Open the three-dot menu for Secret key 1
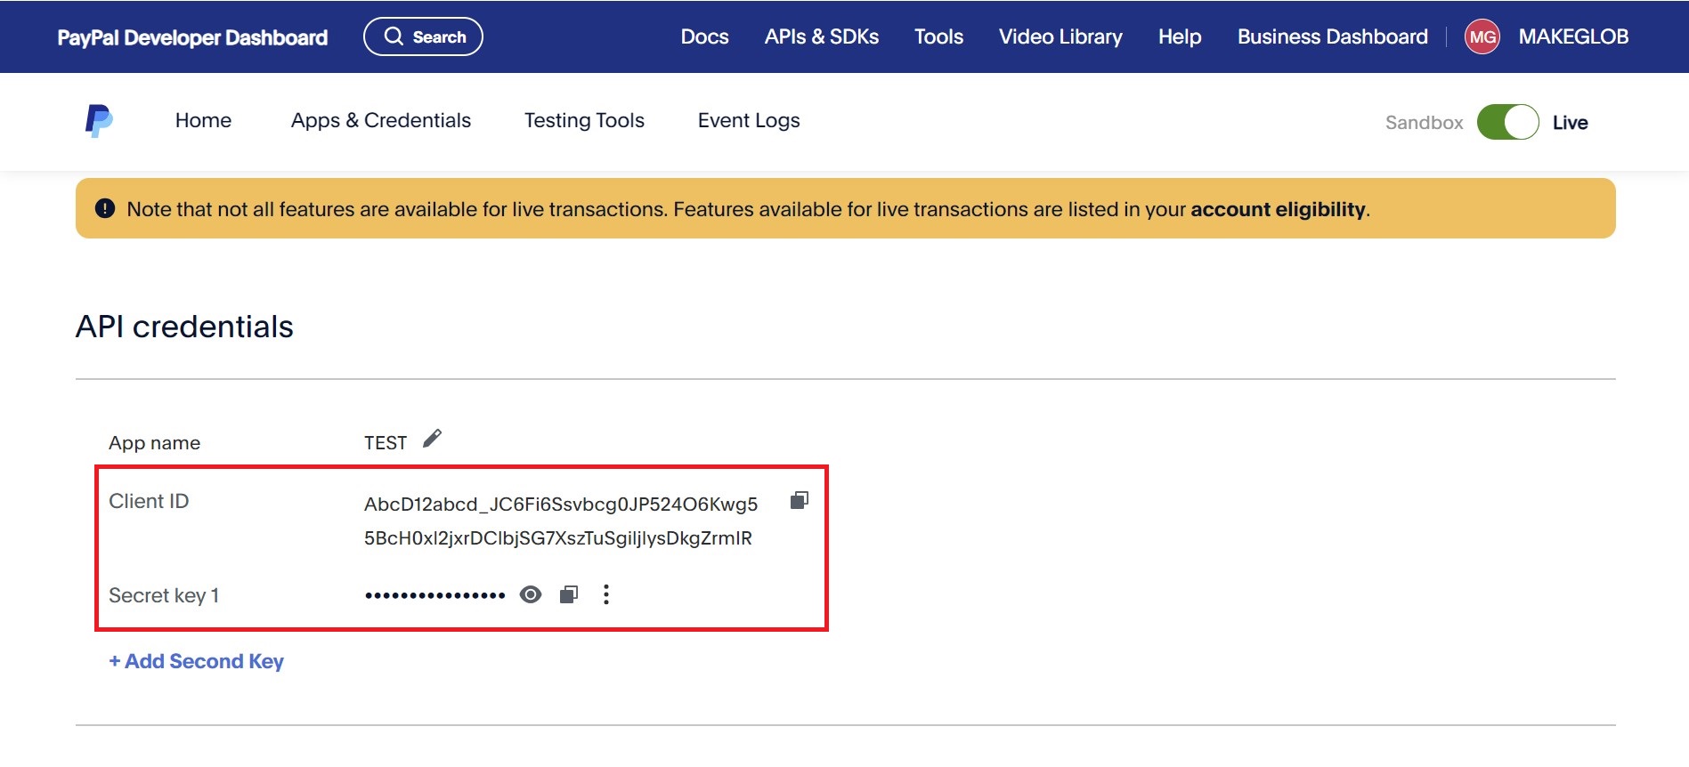The width and height of the screenshot is (1689, 767). [x=606, y=594]
